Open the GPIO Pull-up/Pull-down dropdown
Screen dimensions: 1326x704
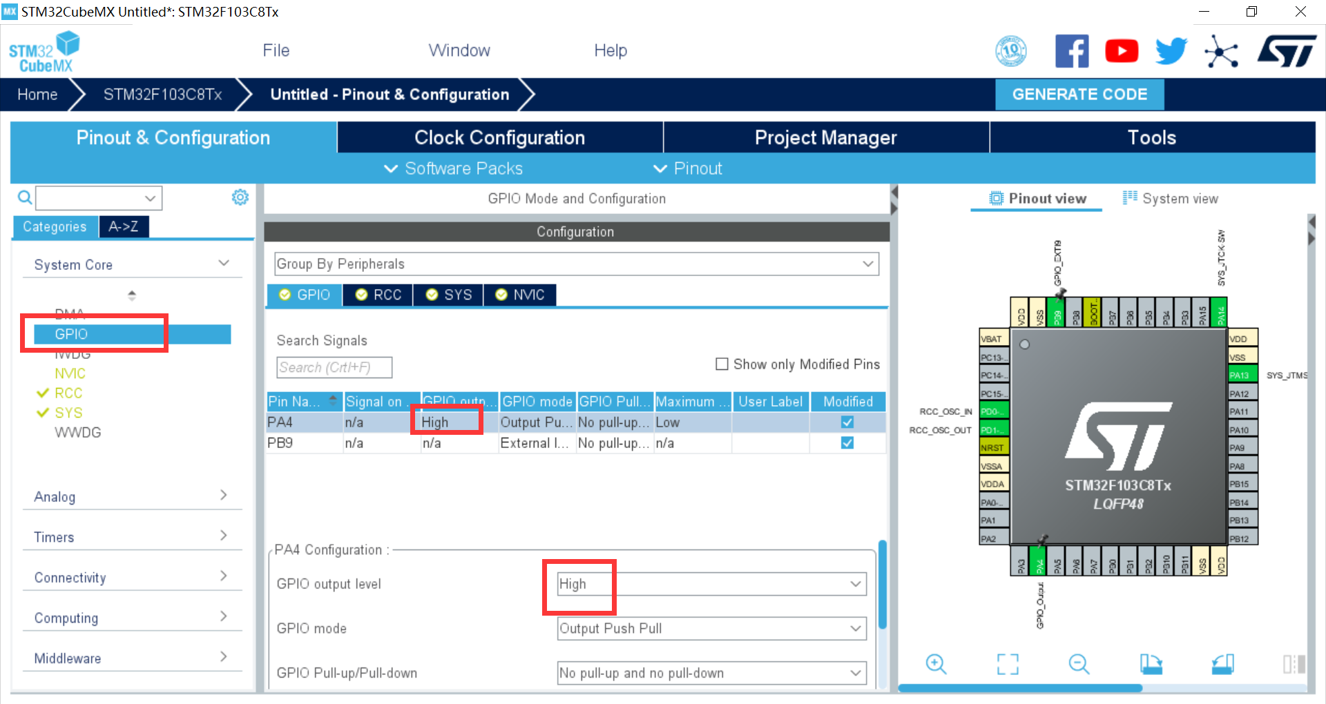(712, 673)
